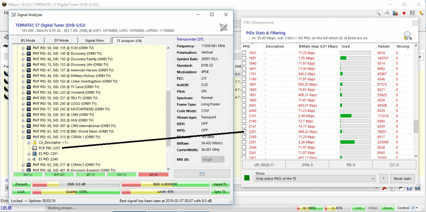This screenshot has width=426, height=212.
Task: Click the Lock button in Signal Analyzer
Action: 21,192
